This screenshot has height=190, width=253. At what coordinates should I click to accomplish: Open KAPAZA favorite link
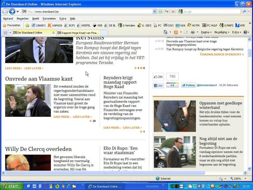[55, 25]
